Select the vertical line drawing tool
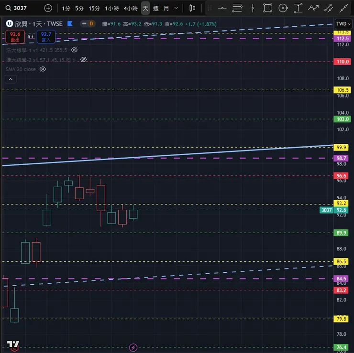Image resolution: width=354 pixels, height=353 pixels. pos(253,8)
